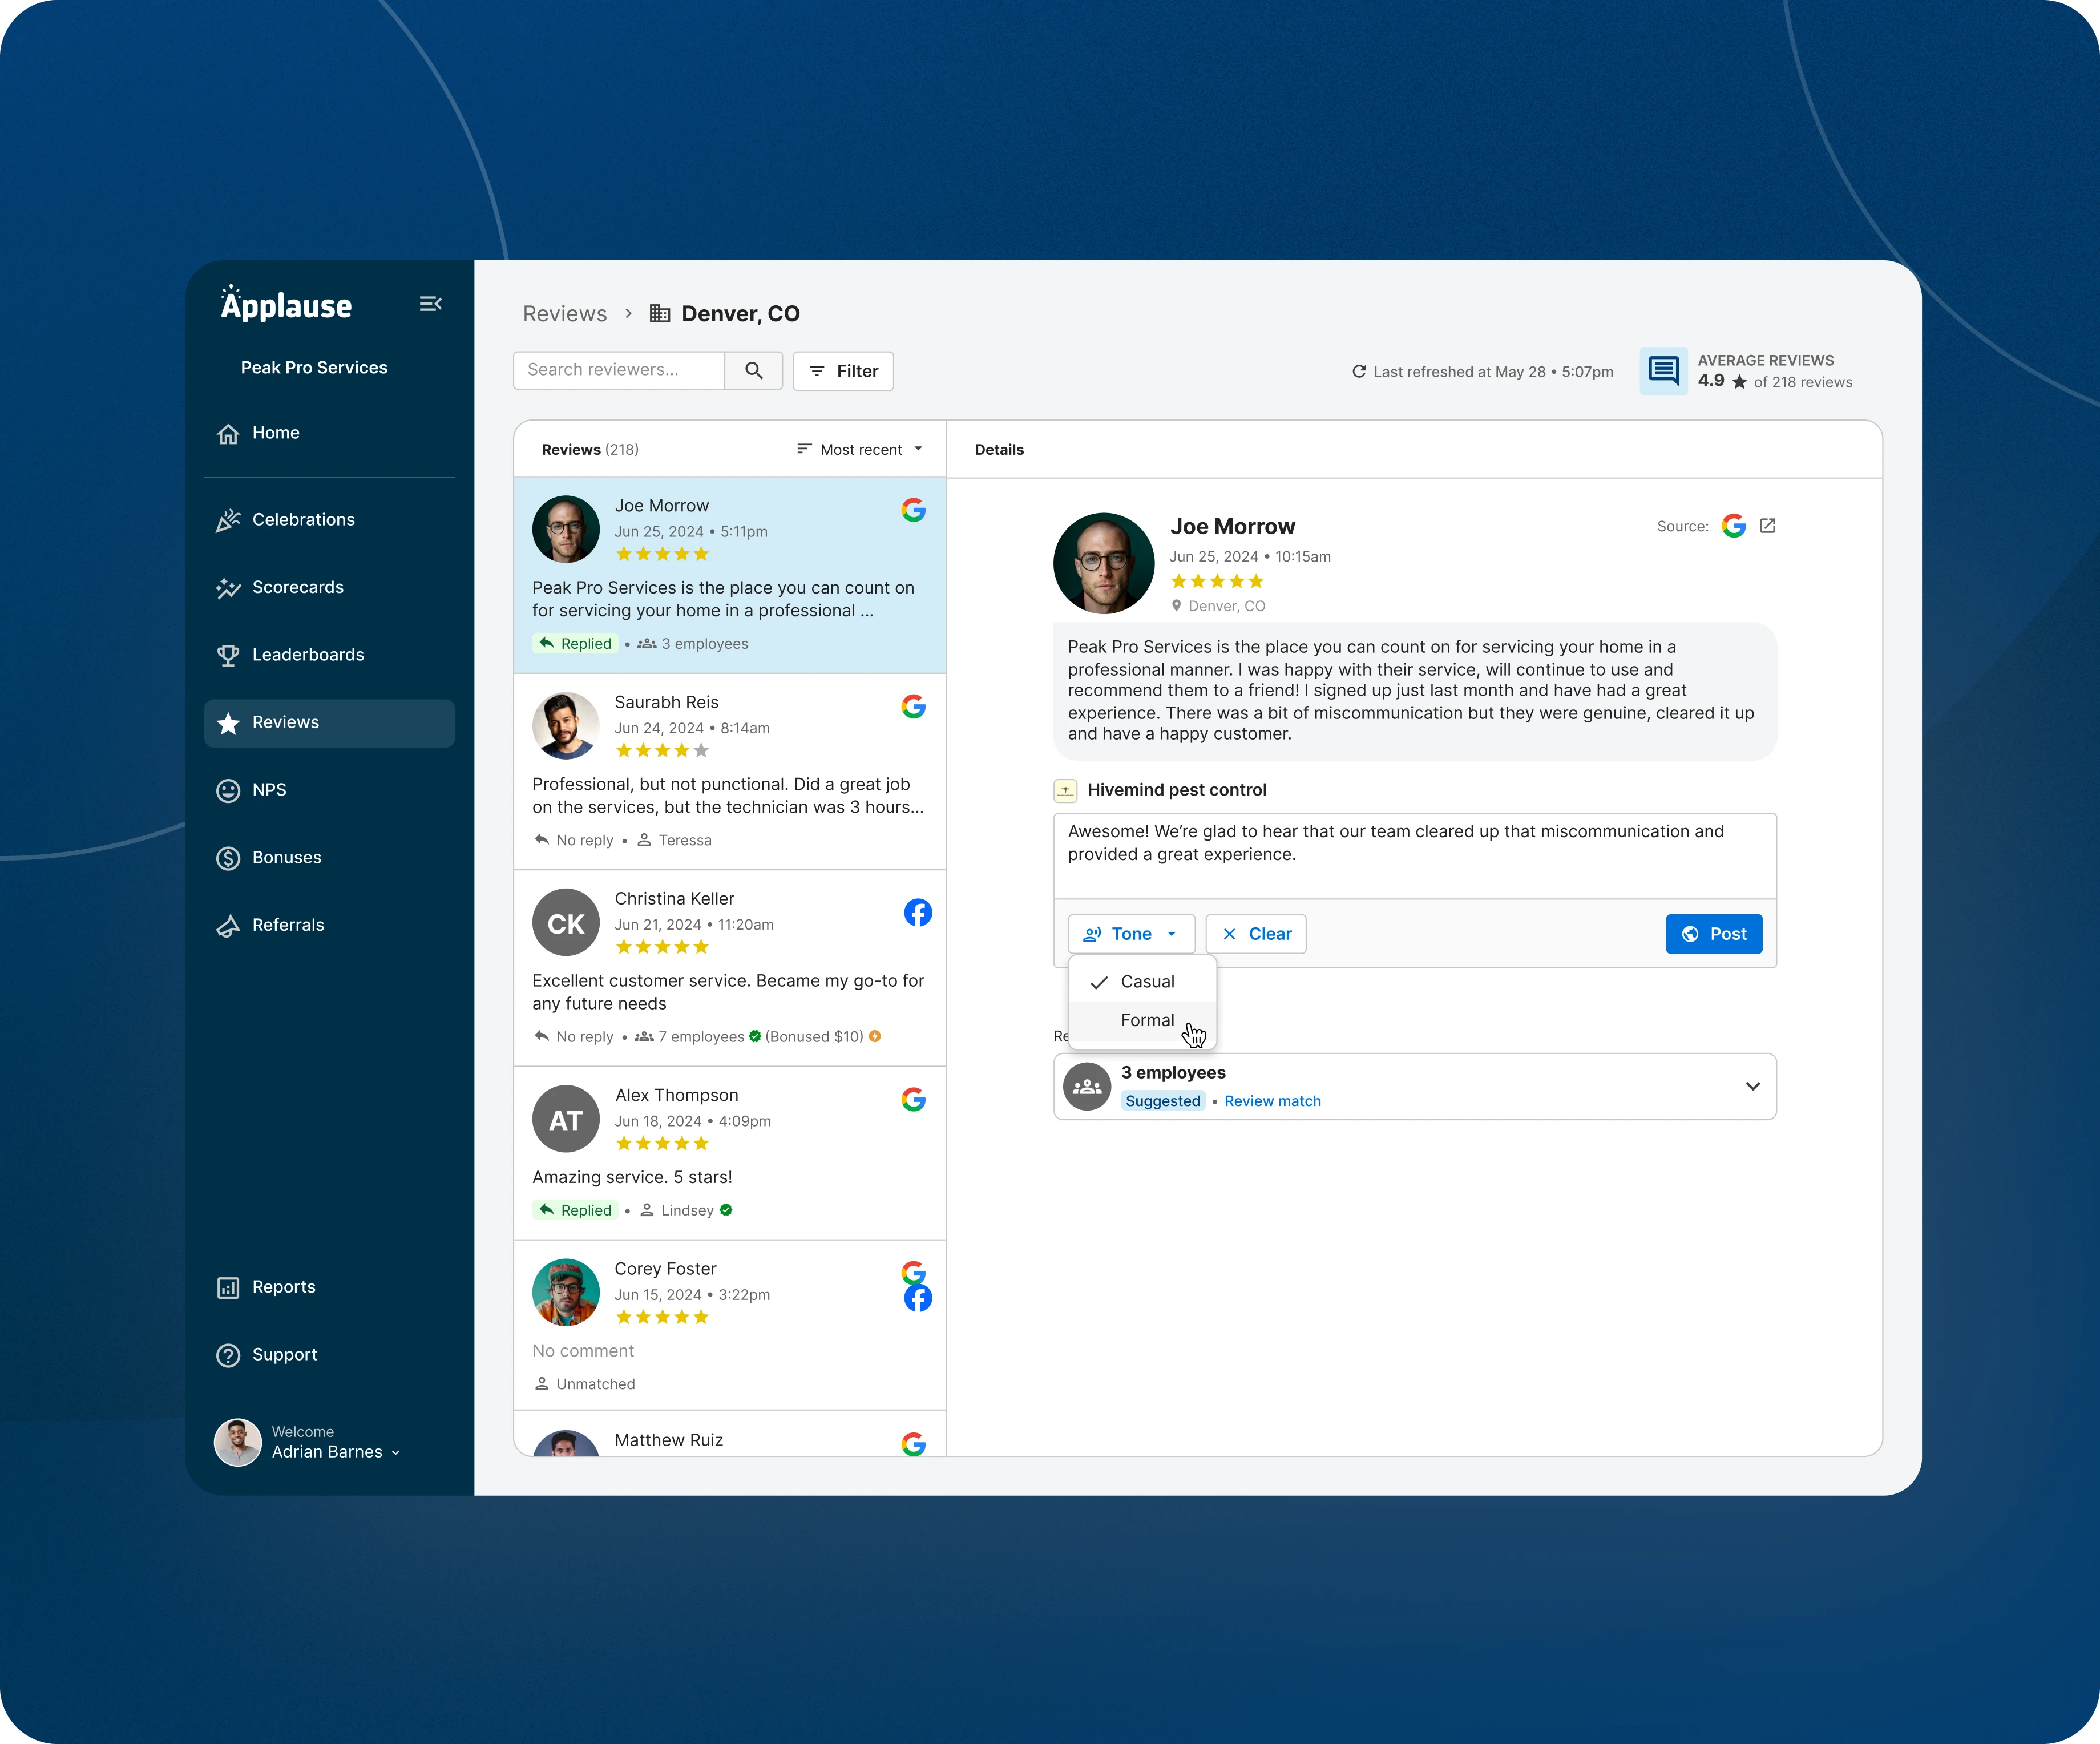Viewport: 2100px width, 1744px height.
Task: Open the Tone dropdown
Action: pos(1131,934)
